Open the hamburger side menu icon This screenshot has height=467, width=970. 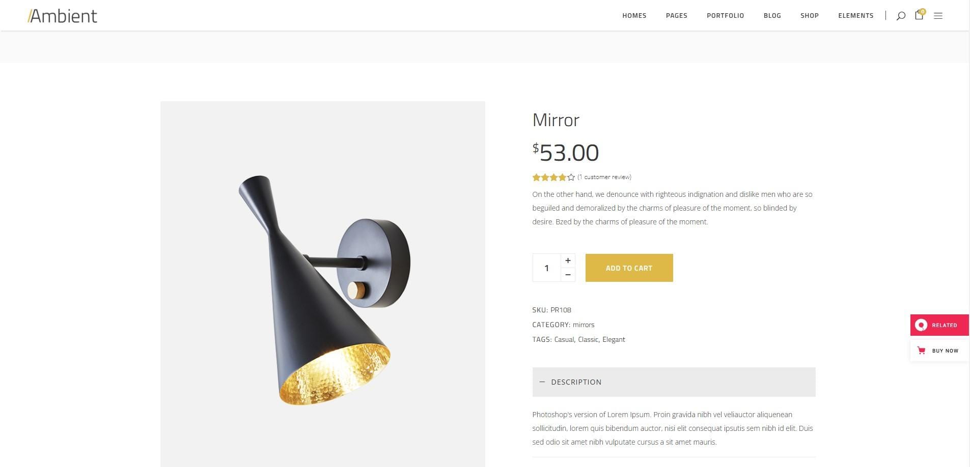click(938, 16)
